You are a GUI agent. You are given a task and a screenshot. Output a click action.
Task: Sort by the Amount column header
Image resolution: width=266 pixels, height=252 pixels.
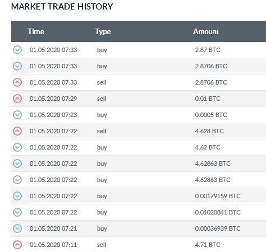click(206, 31)
